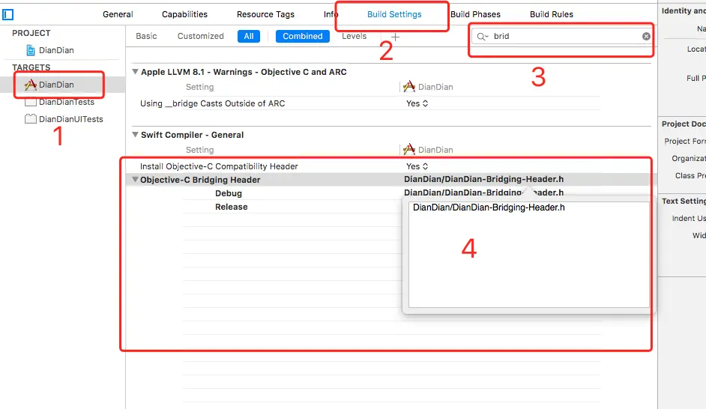706x409 pixels.
Task: Select the DianDian target row
Action: [x=63, y=85]
